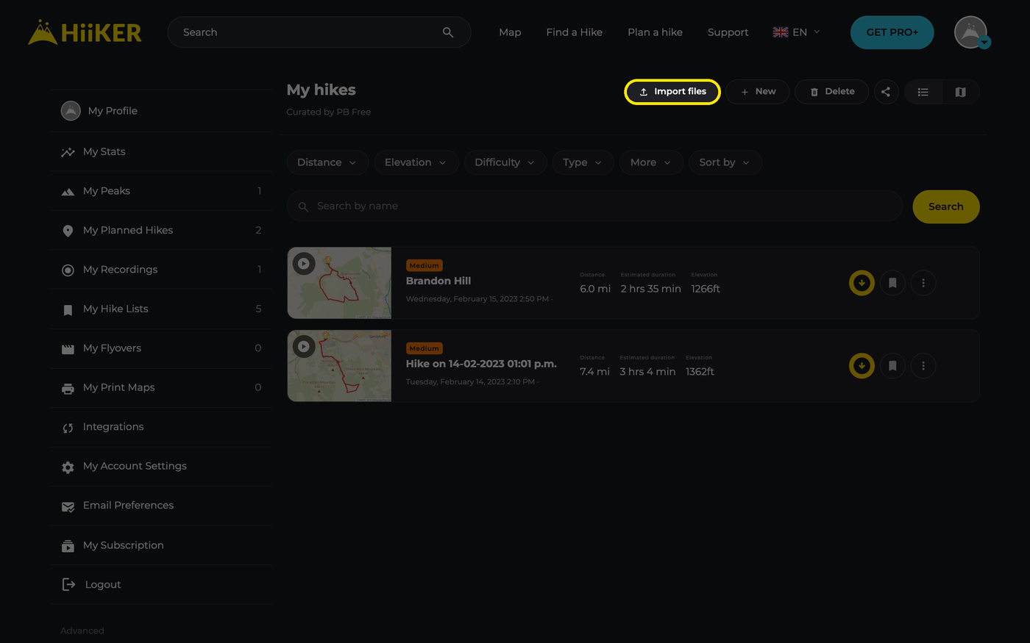This screenshot has height=643, width=1030.
Task: Focus the top Search field
Action: (x=319, y=32)
